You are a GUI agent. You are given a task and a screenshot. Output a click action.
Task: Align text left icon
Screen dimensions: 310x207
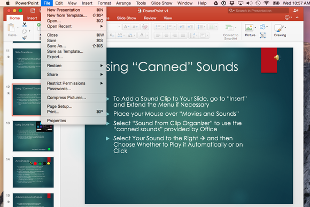pos(158,35)
